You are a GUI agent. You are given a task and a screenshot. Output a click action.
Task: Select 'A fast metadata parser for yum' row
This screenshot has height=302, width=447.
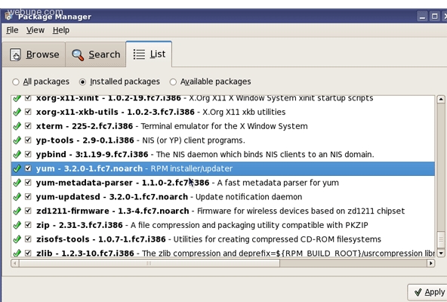[223, 183]
